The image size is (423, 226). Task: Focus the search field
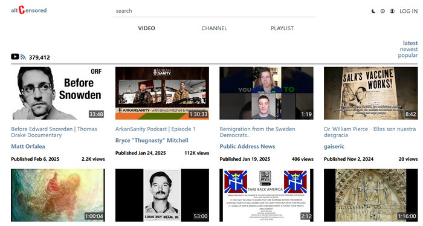coord(214,11)
